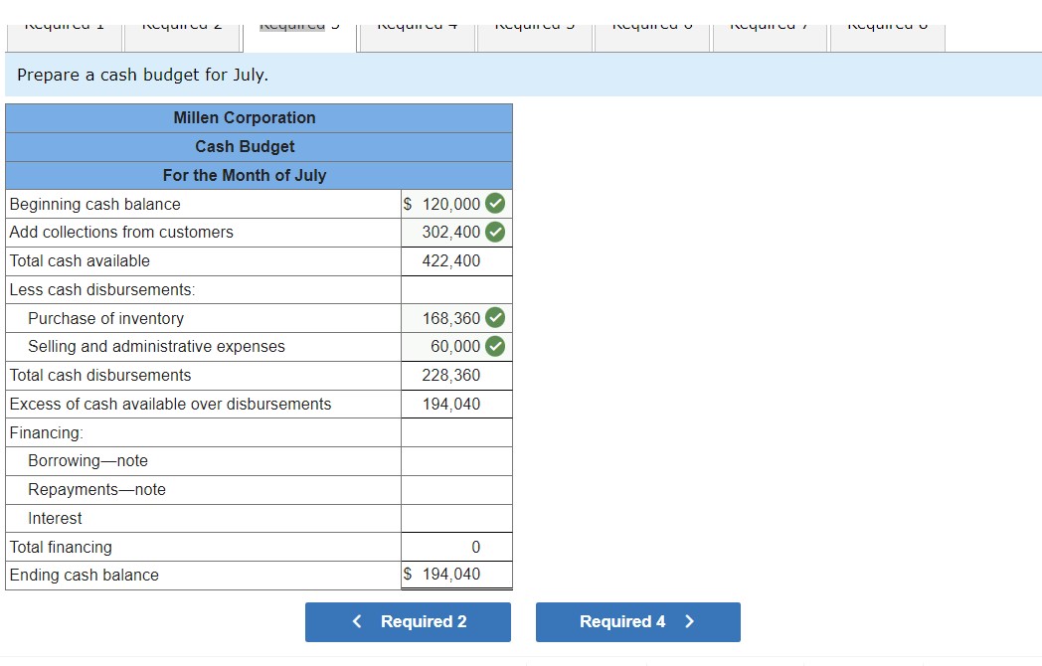The image size is (1042, 666).
Task: Select the Beginning cash balance input field
Action: pyautogui.click(x=456, y=204)
